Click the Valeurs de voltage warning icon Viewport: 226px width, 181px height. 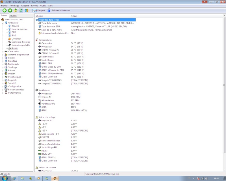(37, 117)
